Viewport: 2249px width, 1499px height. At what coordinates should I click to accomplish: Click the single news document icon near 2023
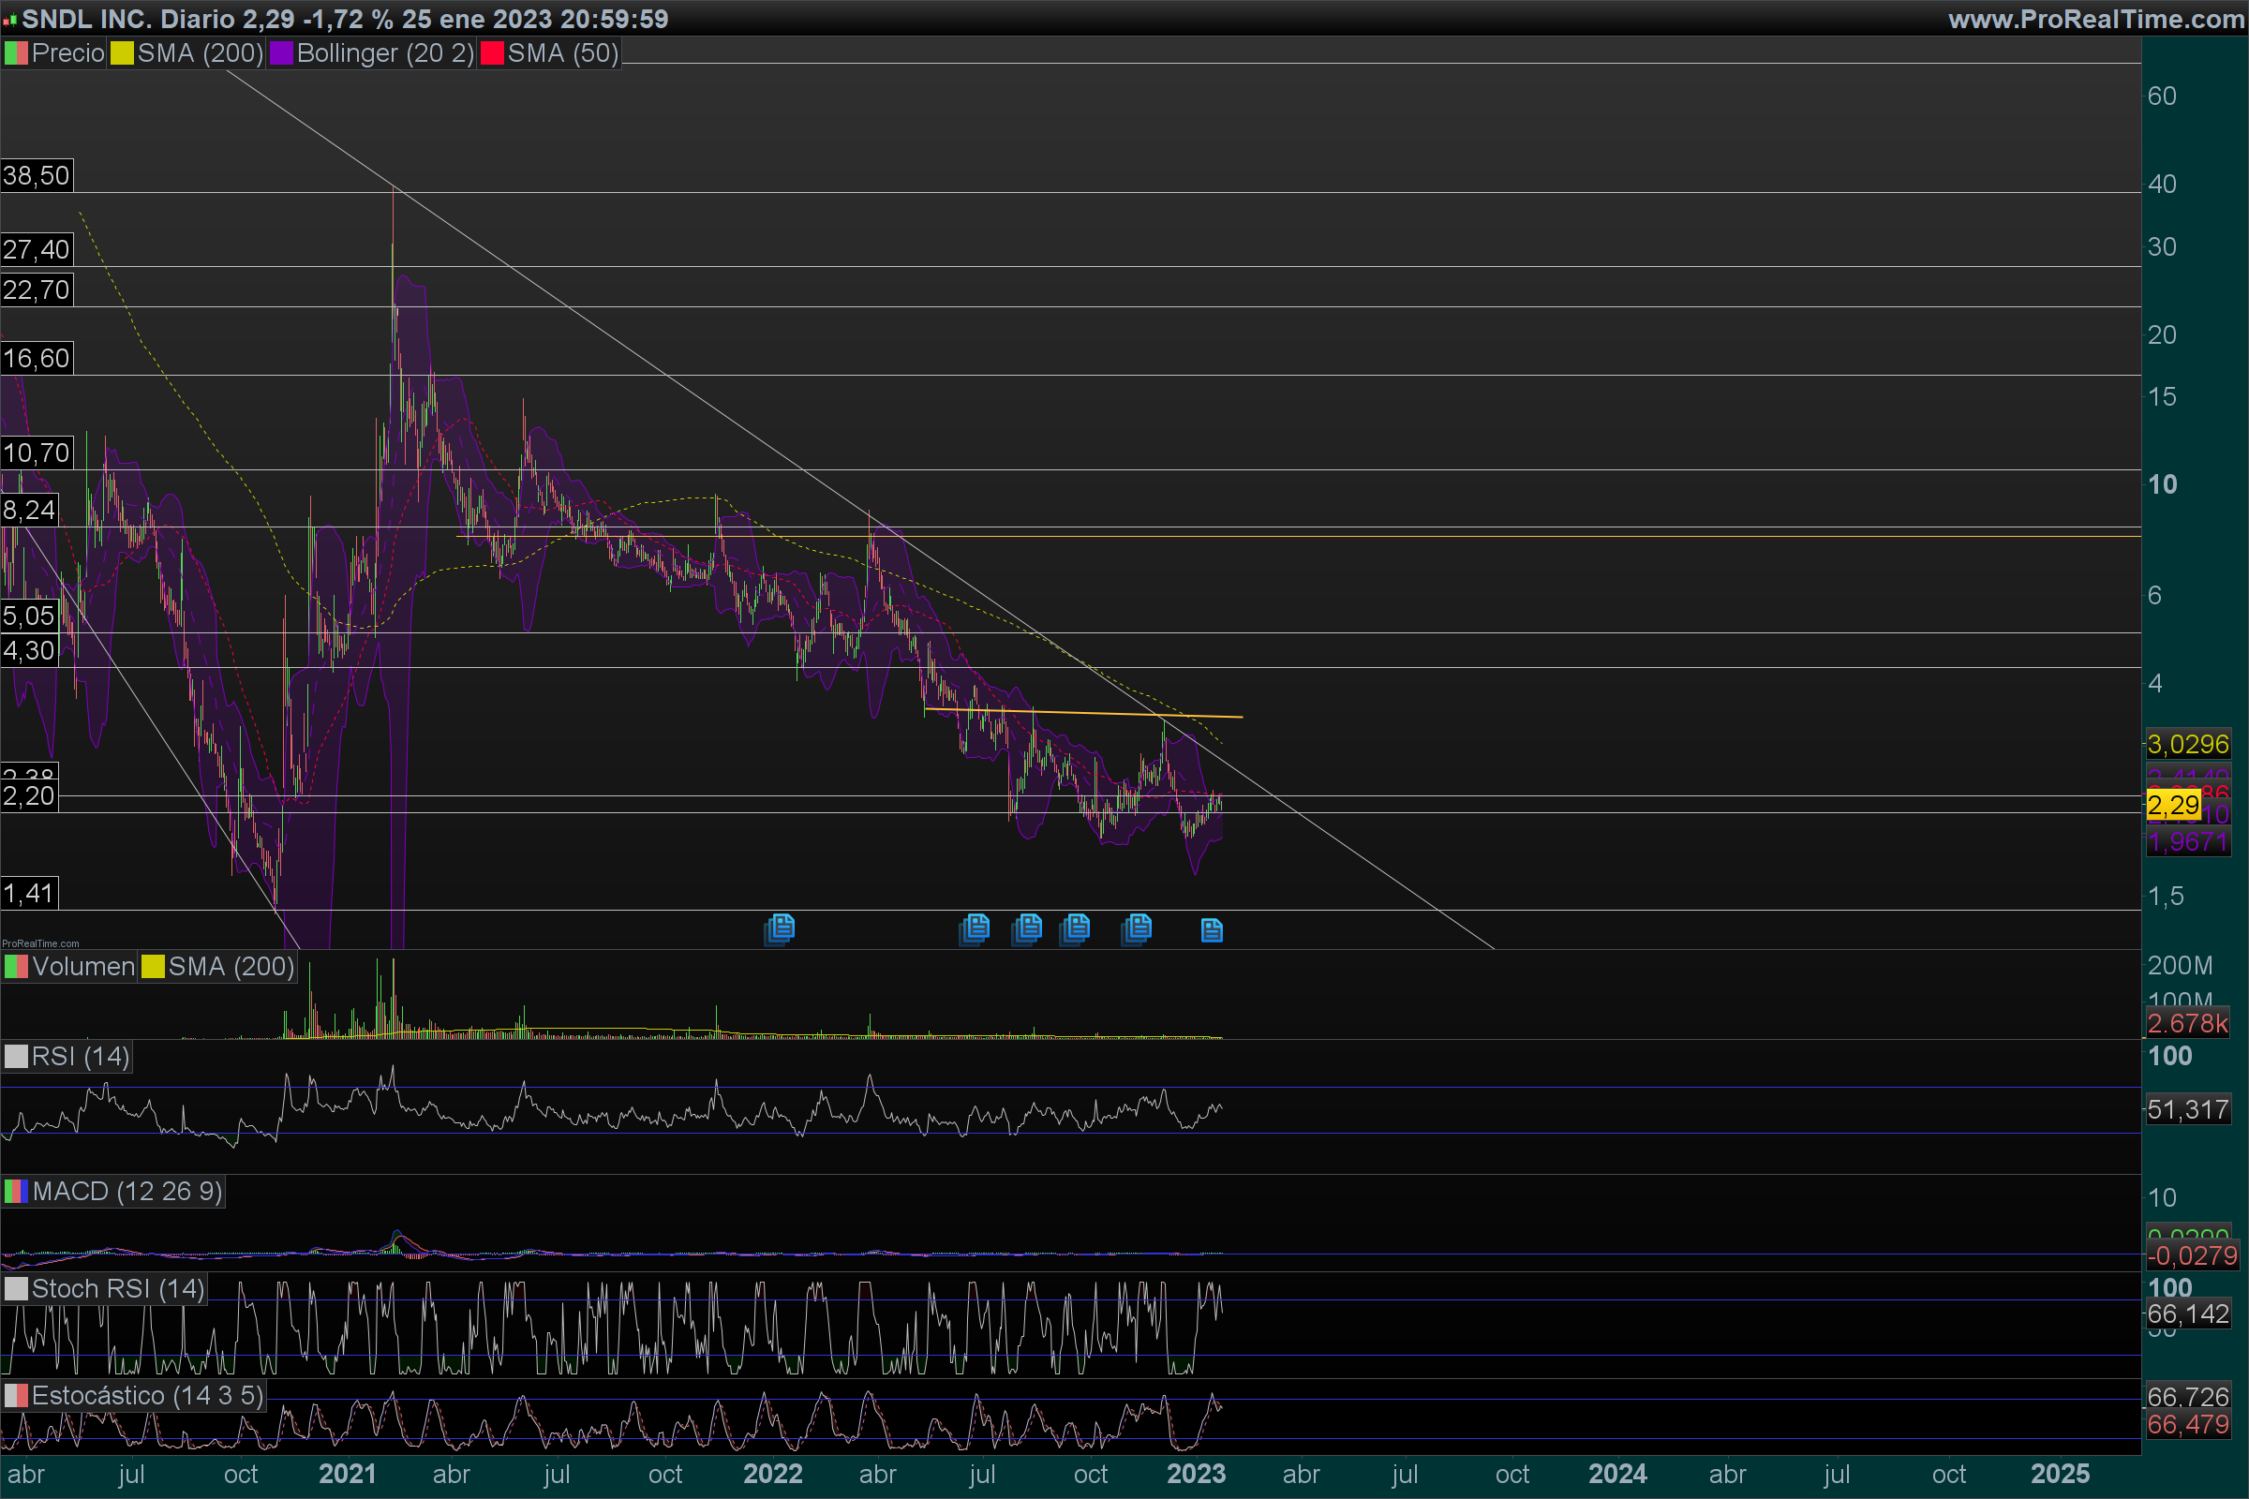(x=1211, y=930)
